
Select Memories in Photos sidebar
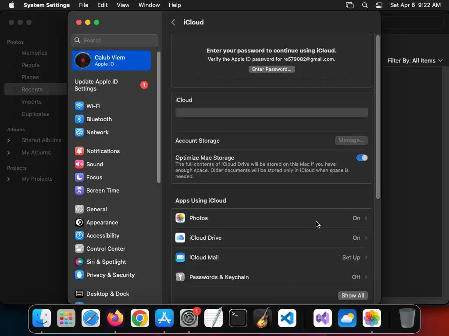[x=34, y=53]
